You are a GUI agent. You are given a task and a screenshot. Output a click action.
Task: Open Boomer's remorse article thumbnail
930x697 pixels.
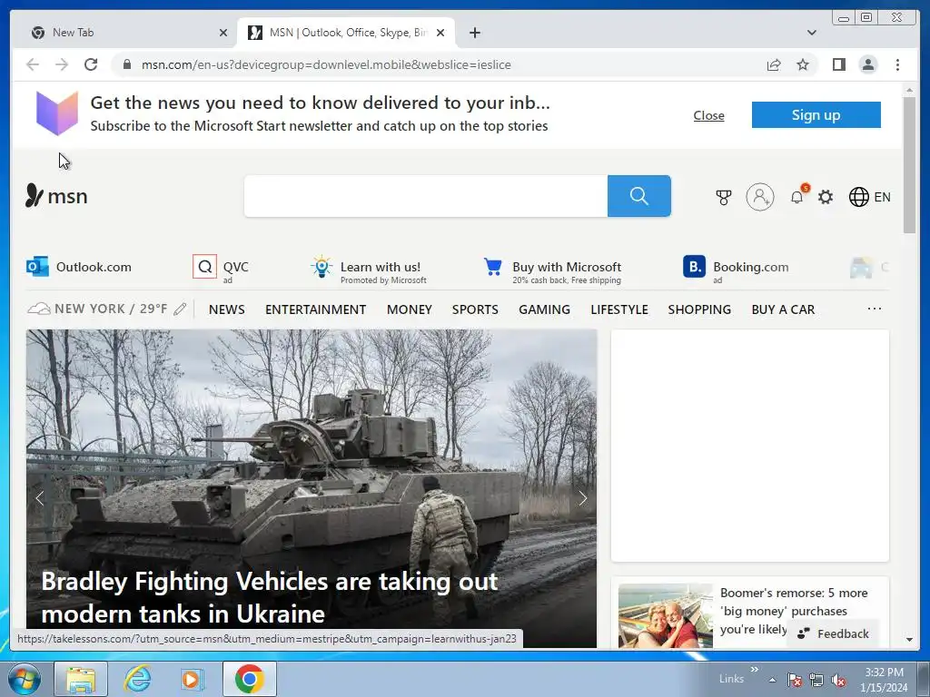click(666, 616)
